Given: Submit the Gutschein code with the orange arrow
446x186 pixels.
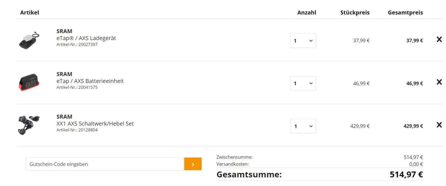Looking at the screenshot, I should click(x=193, y=164).
